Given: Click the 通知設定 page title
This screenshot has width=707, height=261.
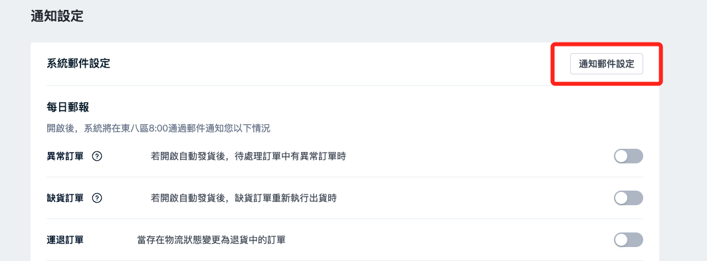Looking at the screenshot, I should (x=57, y=16).
